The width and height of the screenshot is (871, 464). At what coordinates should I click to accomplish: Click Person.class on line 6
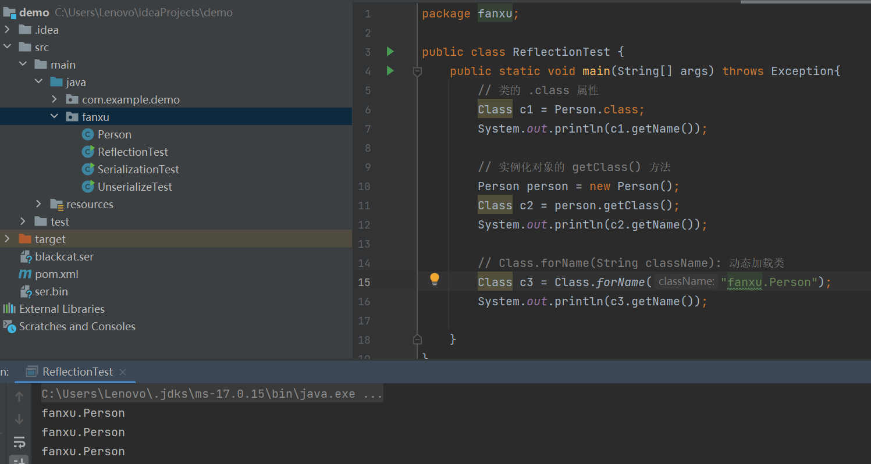click(x=596, y=110)
